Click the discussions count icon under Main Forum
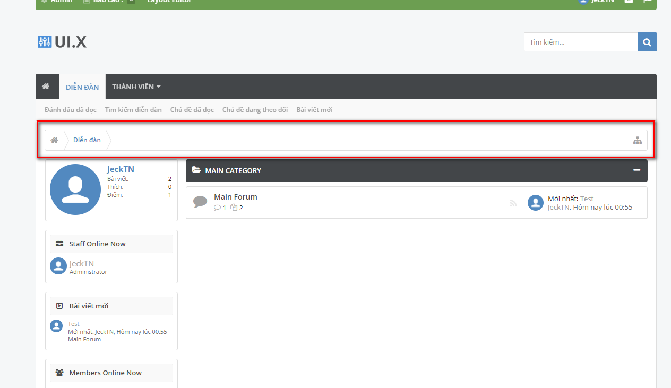 217,208
